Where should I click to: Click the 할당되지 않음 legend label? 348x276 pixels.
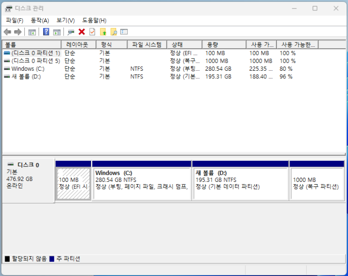(x=29, y=259)
